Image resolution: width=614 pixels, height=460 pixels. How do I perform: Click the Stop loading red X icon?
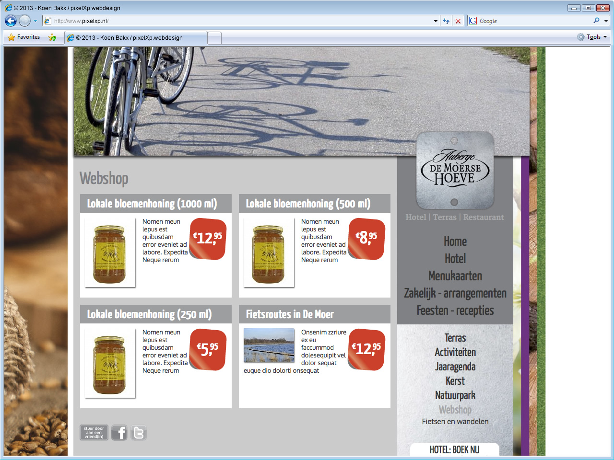(x=458, y=21)
